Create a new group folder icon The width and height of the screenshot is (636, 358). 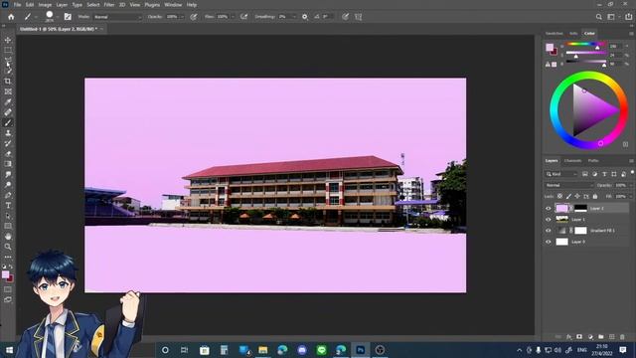point(601,337)
